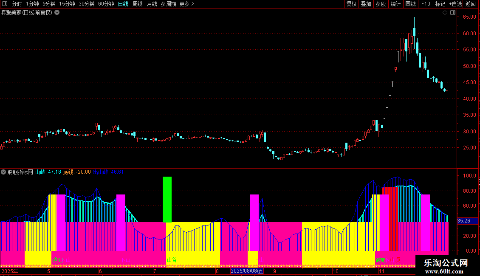Select the 60分钟 period
The height and width of the screenshot is (276, 480).
[x=106, y=4]
